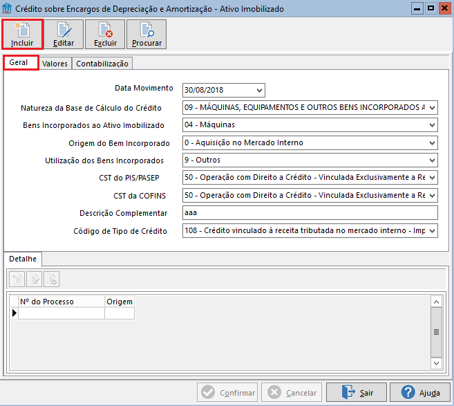Viewport: 454px width, 406px height.
Task: Click the add detail record icon
Action: 17,279
